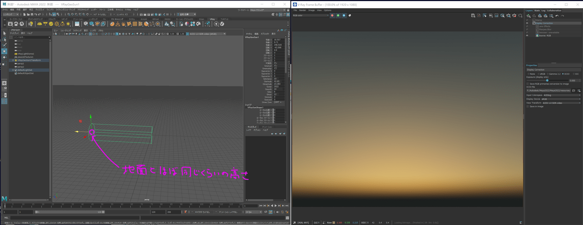Viewport: 583px width, 225px height.
Task: Toggle the green channel in V-Ray Frame Buffer
Action: click(338, 16)
